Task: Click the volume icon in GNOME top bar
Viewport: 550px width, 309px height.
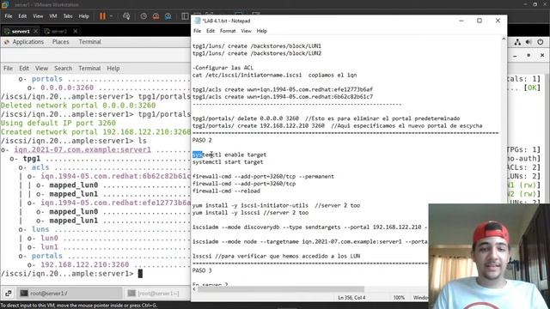Action: point(529,42)
